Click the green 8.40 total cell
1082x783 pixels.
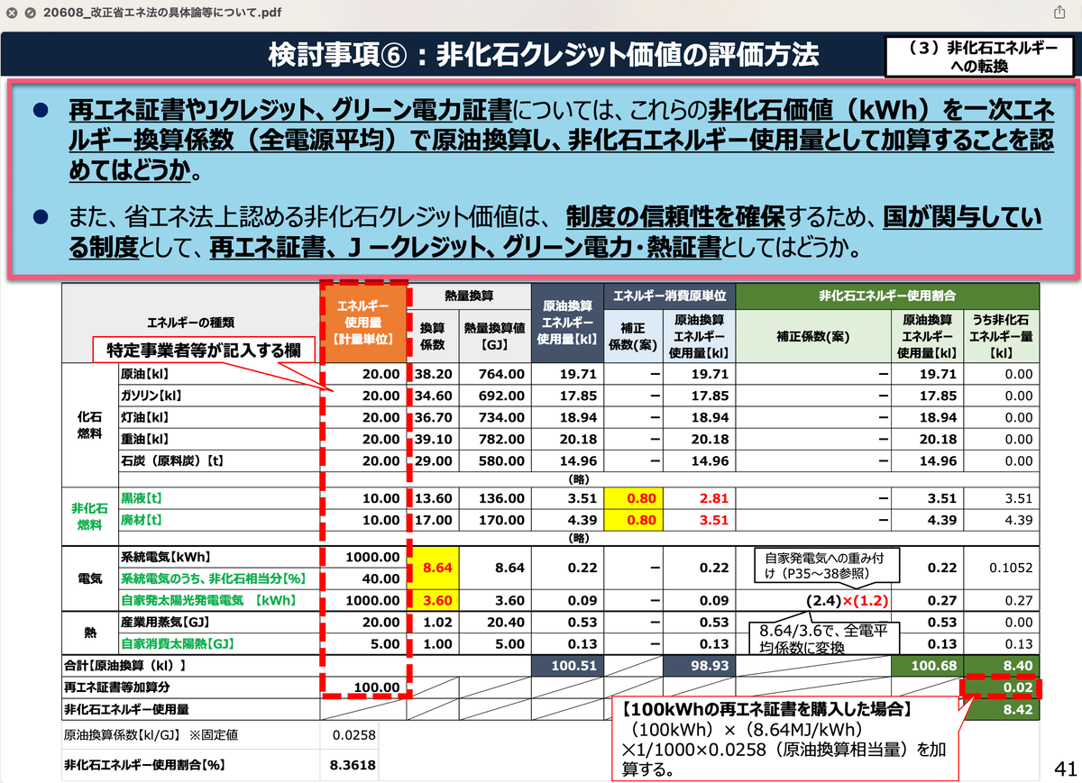coord(1002,665)
